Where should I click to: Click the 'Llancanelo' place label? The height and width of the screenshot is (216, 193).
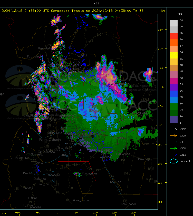pos(52,175)
